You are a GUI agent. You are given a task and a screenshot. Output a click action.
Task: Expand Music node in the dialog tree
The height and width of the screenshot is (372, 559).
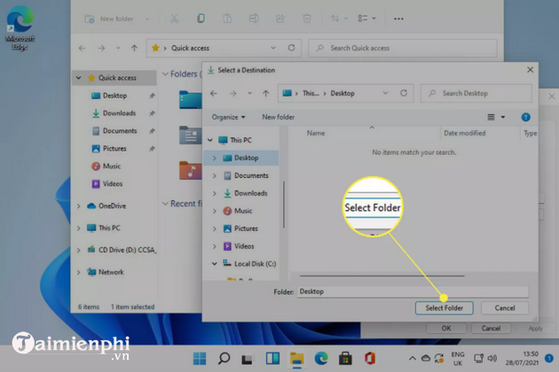[x=214, y=211]
